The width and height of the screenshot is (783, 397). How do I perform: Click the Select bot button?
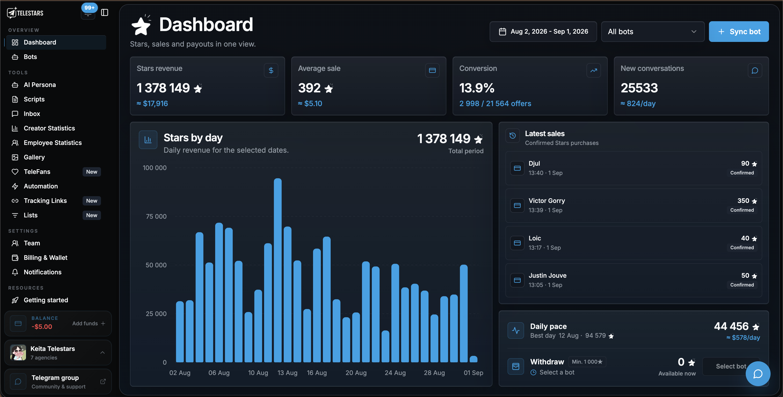731,366
